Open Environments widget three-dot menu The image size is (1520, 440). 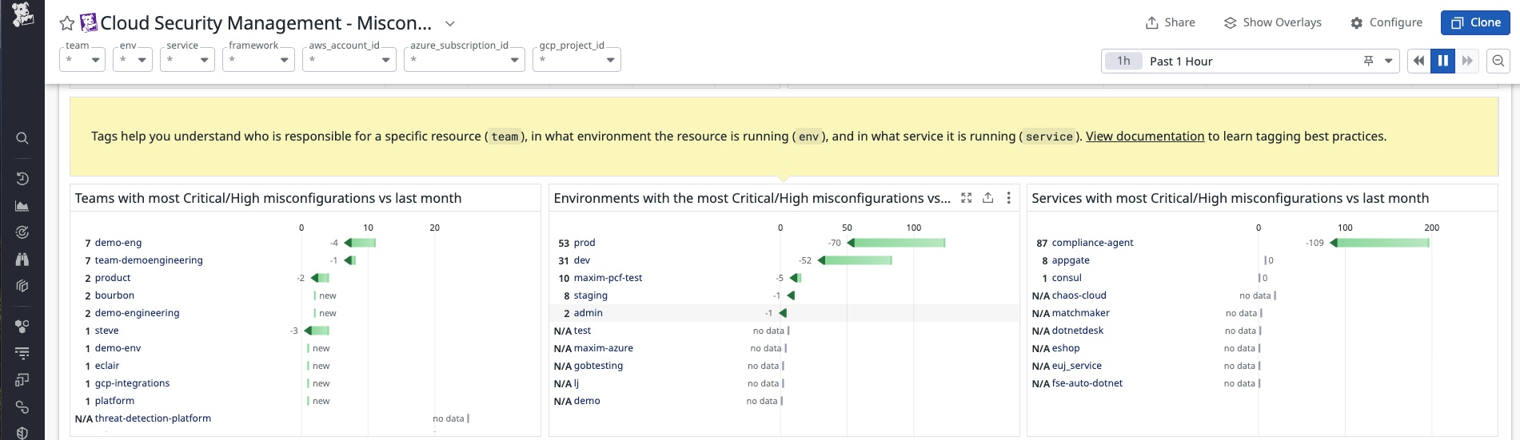[1008, 198]
